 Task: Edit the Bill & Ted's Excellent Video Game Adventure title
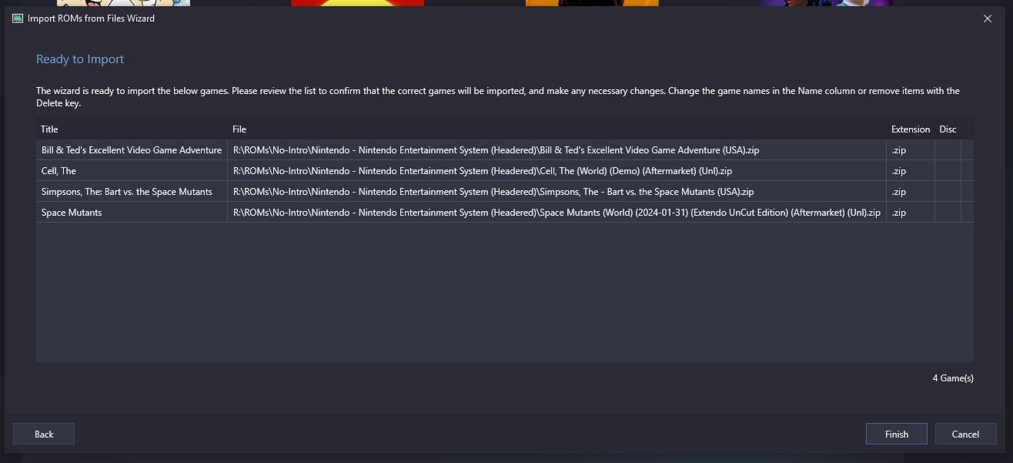pos(132,150)
